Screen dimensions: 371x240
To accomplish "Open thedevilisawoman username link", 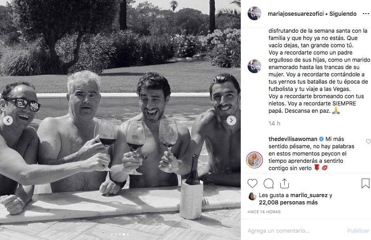I will click(293, 139).
